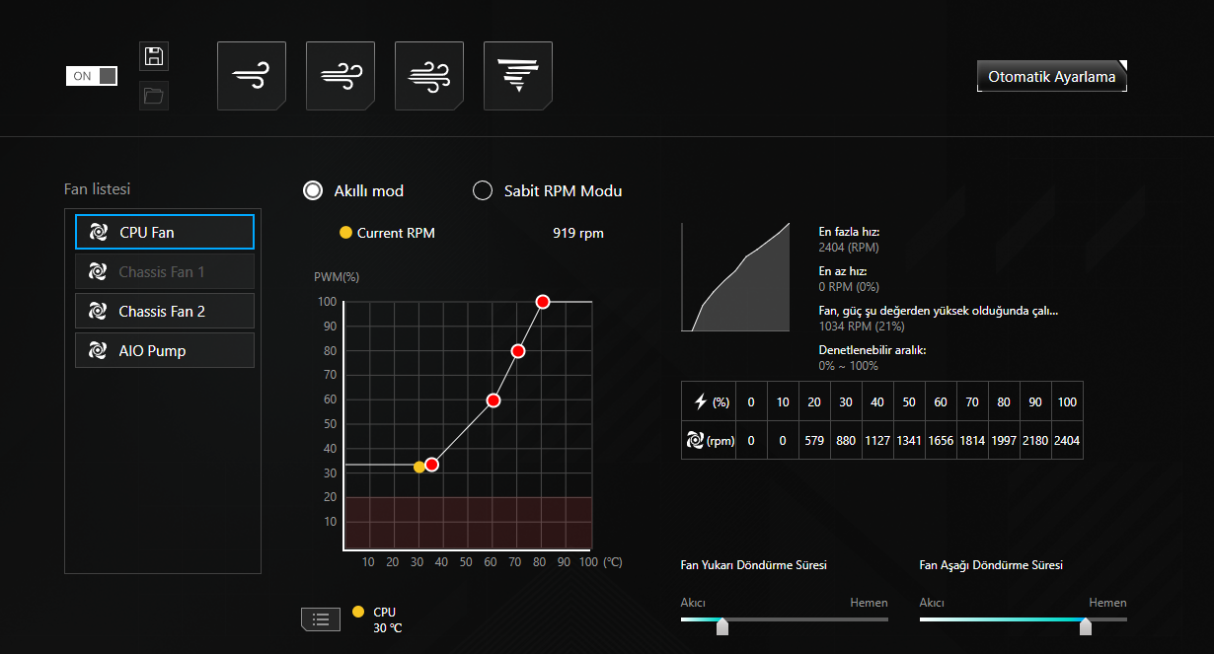The height and width of the screenshot is (654, 1214).
Task: Select the turbo fan preset (three-stream wind icon)
Action: 429,76
